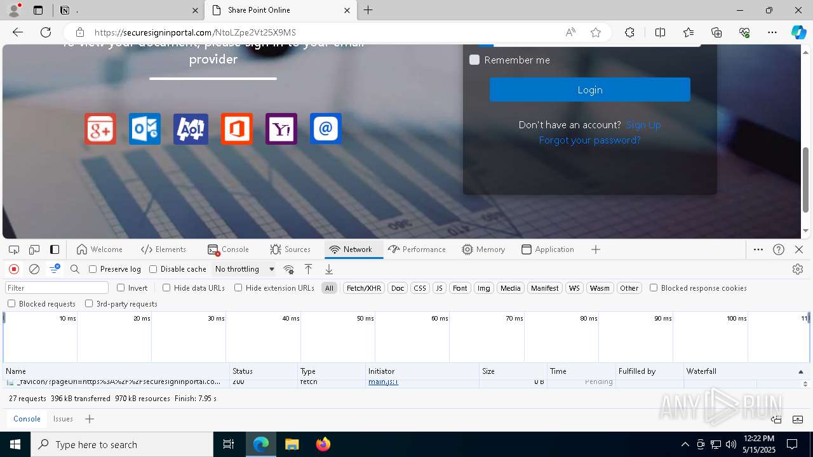The width and height of the screenshot is (813, 457).
Task: Check Hide extension URLs
Action: tap(238, 288)
